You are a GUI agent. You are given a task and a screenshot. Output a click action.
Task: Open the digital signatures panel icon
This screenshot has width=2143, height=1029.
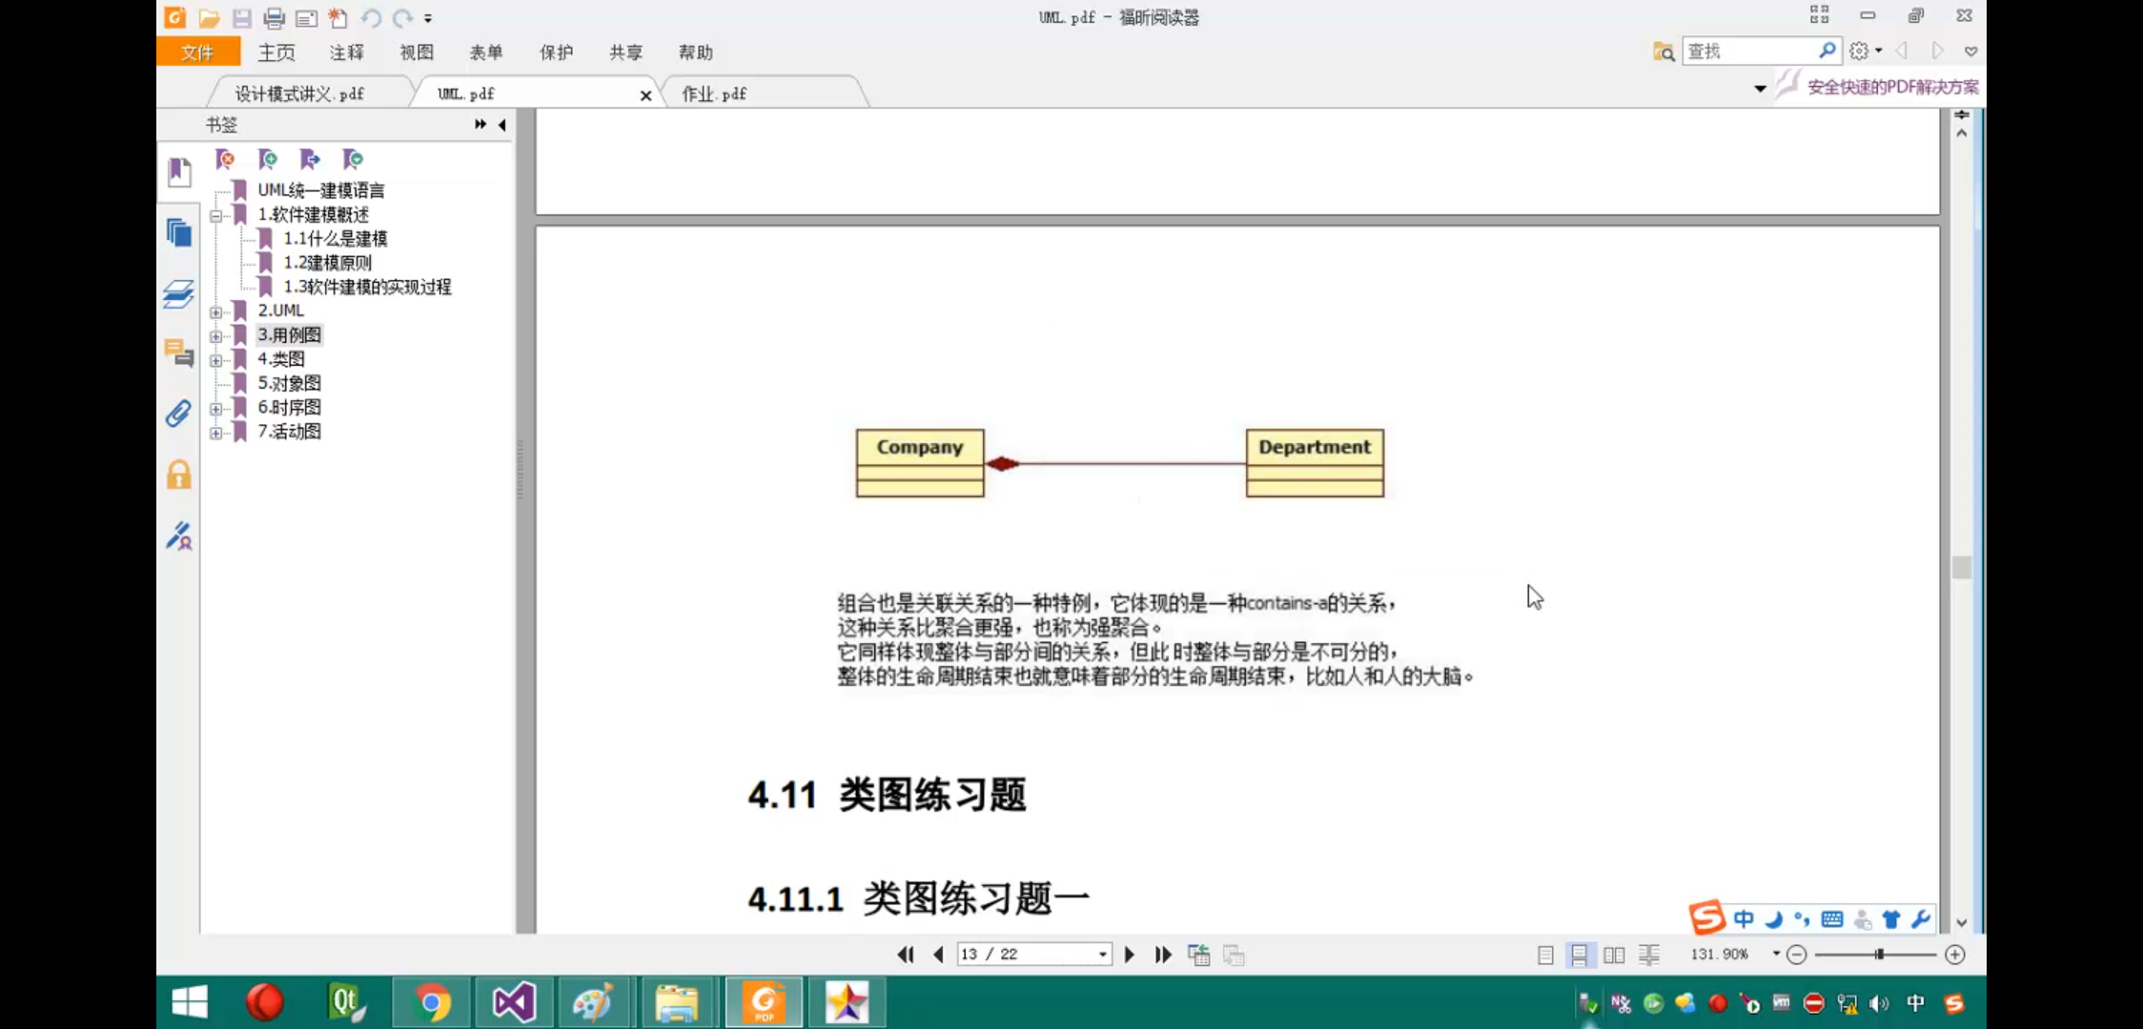179,535
